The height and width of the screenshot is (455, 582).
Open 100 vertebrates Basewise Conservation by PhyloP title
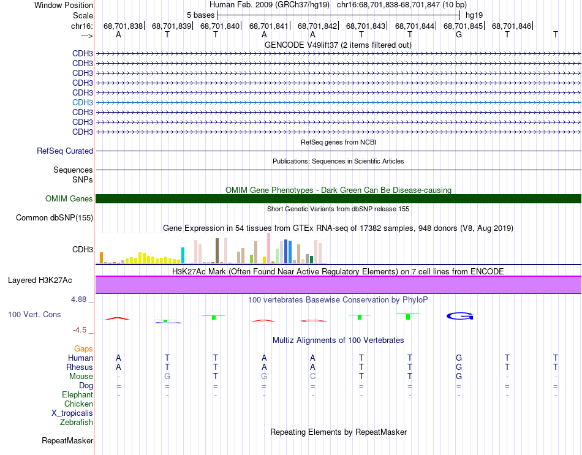coord(338,300)
